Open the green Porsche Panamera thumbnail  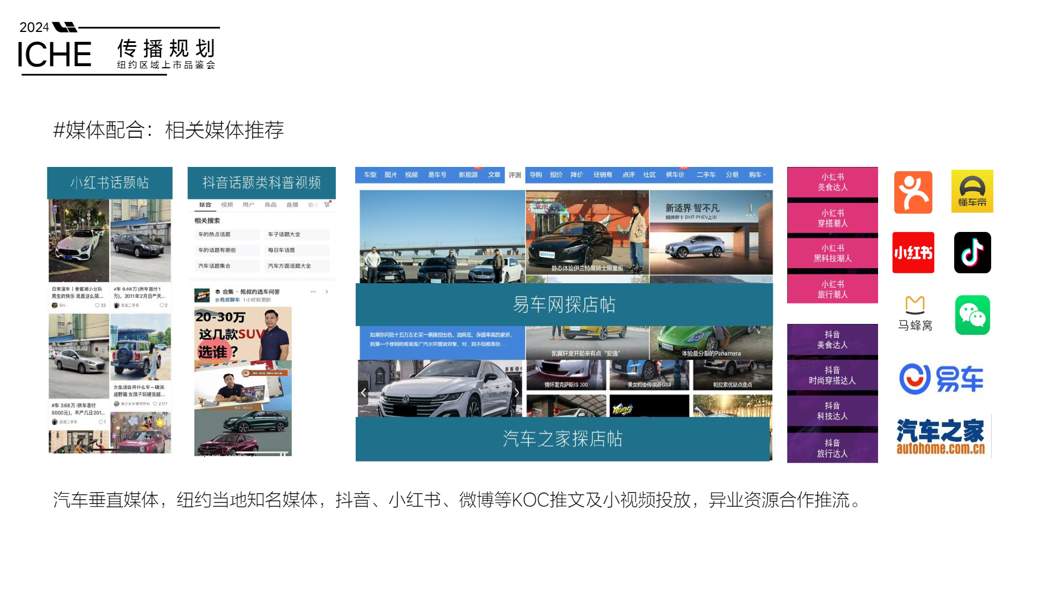pyautogui.click(x=711, y=343)
